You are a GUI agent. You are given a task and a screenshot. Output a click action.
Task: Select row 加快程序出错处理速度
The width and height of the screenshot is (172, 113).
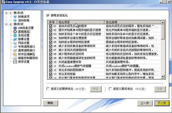point(104,38)
